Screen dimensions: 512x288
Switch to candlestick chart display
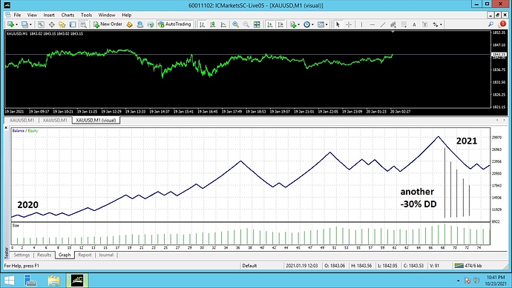[213, 24]
